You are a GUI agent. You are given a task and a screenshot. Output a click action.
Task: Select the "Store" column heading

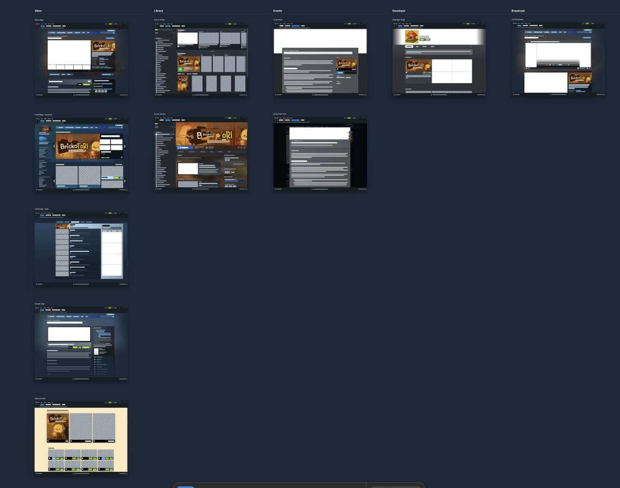(39, 11)
